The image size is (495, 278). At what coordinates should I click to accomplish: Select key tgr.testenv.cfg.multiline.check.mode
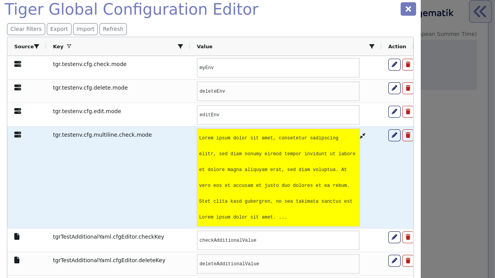(x=102, y=135)
